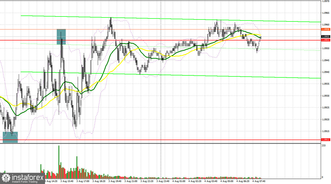Click the '3 Aug 15:40' time label
The image size is (331, 184).
point(67,181)
